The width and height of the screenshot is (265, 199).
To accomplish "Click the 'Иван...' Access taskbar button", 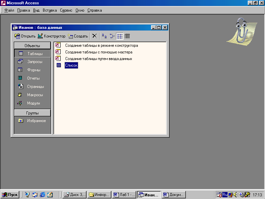I will click(149, 195).
